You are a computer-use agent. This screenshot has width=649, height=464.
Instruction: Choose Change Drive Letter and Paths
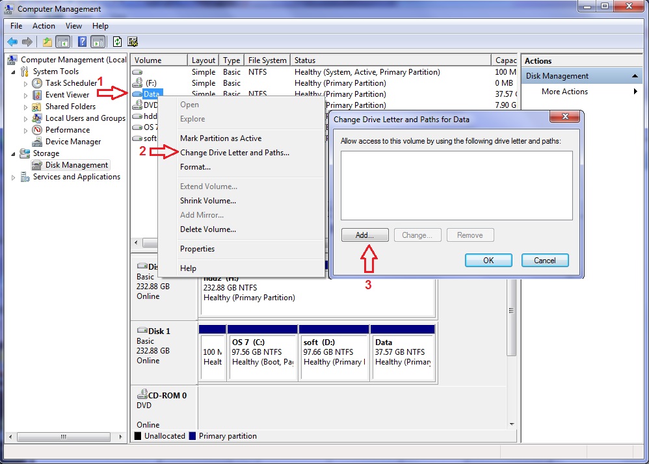point(235,153)
